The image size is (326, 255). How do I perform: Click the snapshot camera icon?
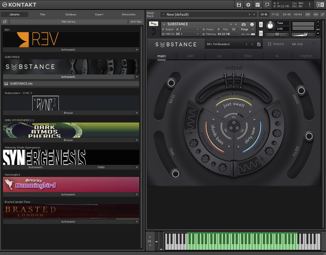[244, 24]
